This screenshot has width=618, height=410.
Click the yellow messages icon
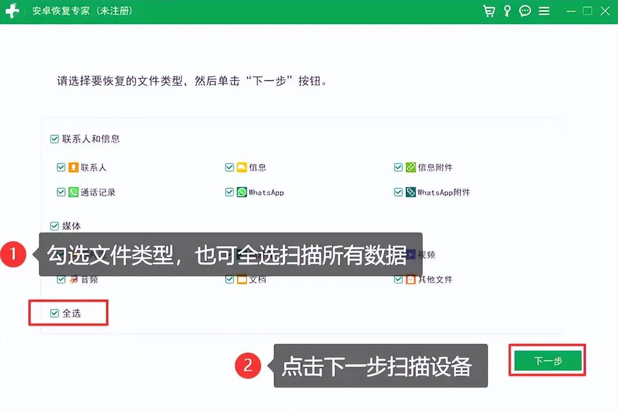pos(242,167)
